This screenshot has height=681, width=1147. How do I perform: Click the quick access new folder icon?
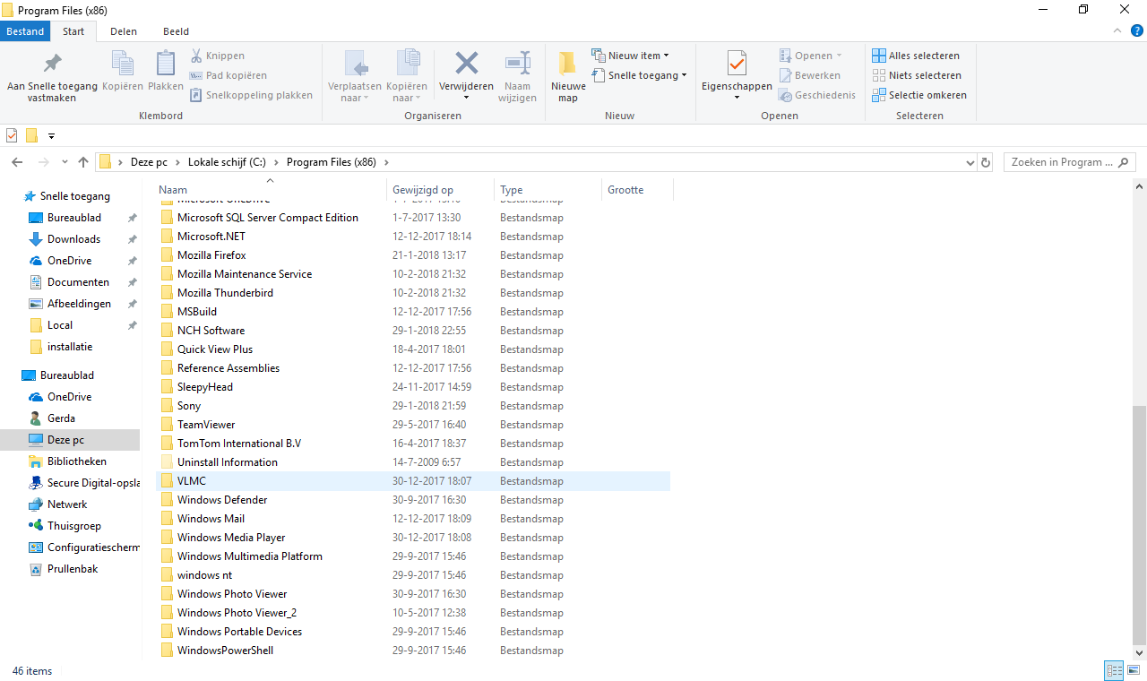point(31,135)
